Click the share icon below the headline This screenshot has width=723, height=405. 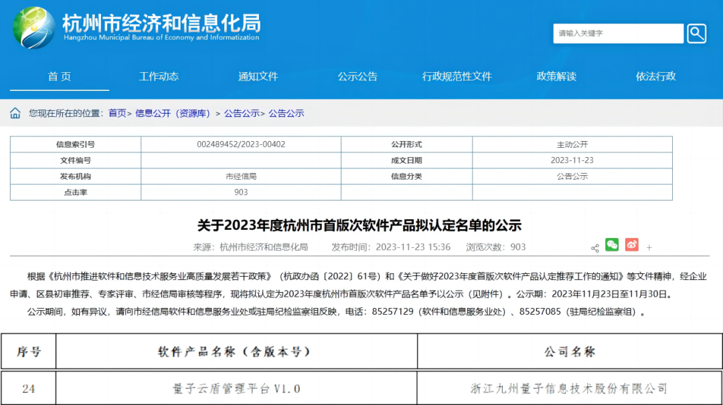click(595, 248)
